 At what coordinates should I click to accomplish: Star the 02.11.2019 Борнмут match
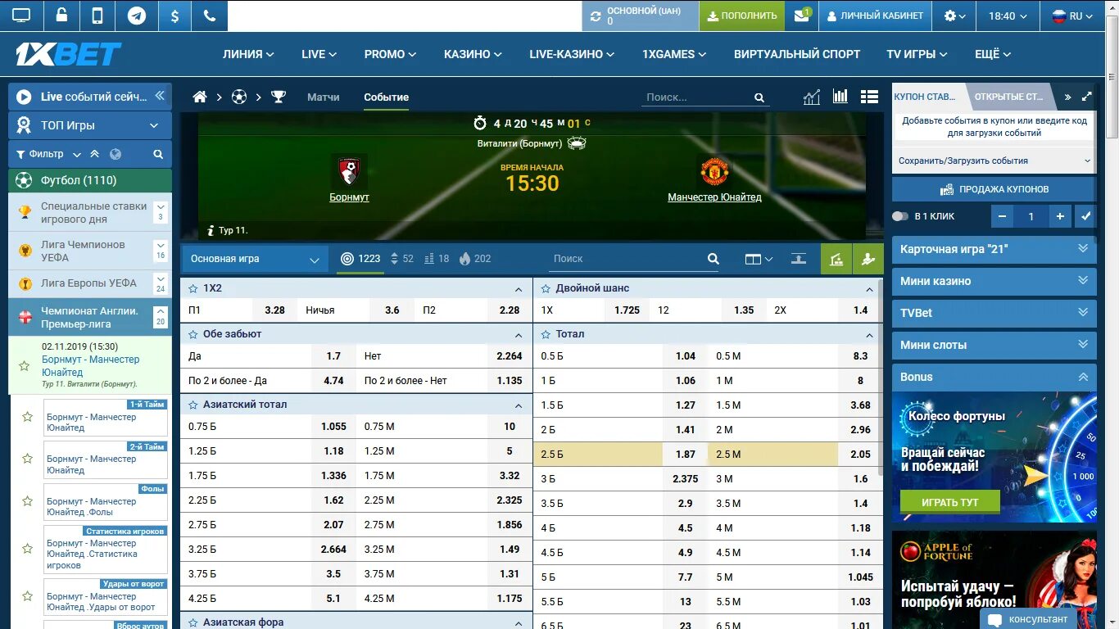[x=24, y=365]
